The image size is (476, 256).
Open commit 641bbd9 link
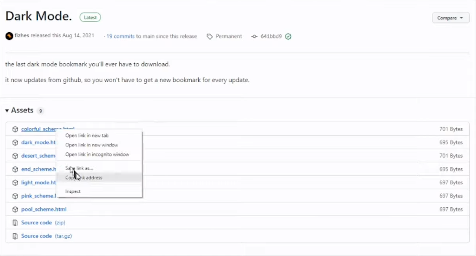pos(271,36)
